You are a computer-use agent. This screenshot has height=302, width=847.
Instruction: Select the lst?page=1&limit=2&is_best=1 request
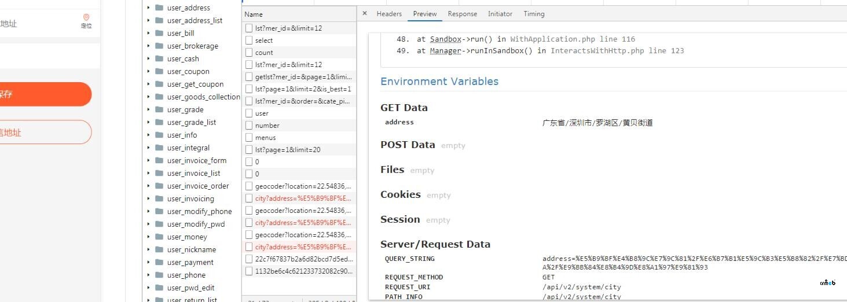[x=299, y=89]
